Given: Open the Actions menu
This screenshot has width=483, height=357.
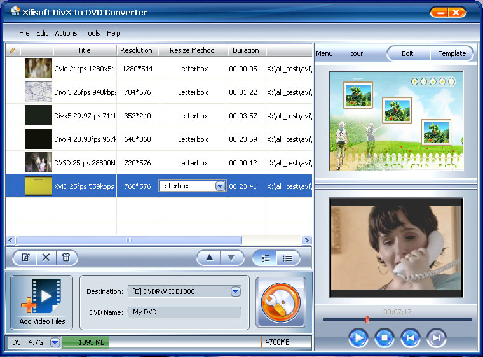Looking at the screenshot, I should (66, 33).
